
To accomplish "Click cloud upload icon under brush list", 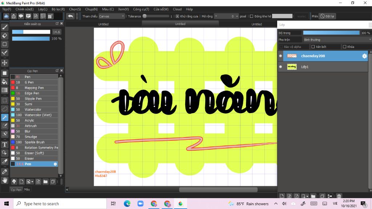I will 14,181.
